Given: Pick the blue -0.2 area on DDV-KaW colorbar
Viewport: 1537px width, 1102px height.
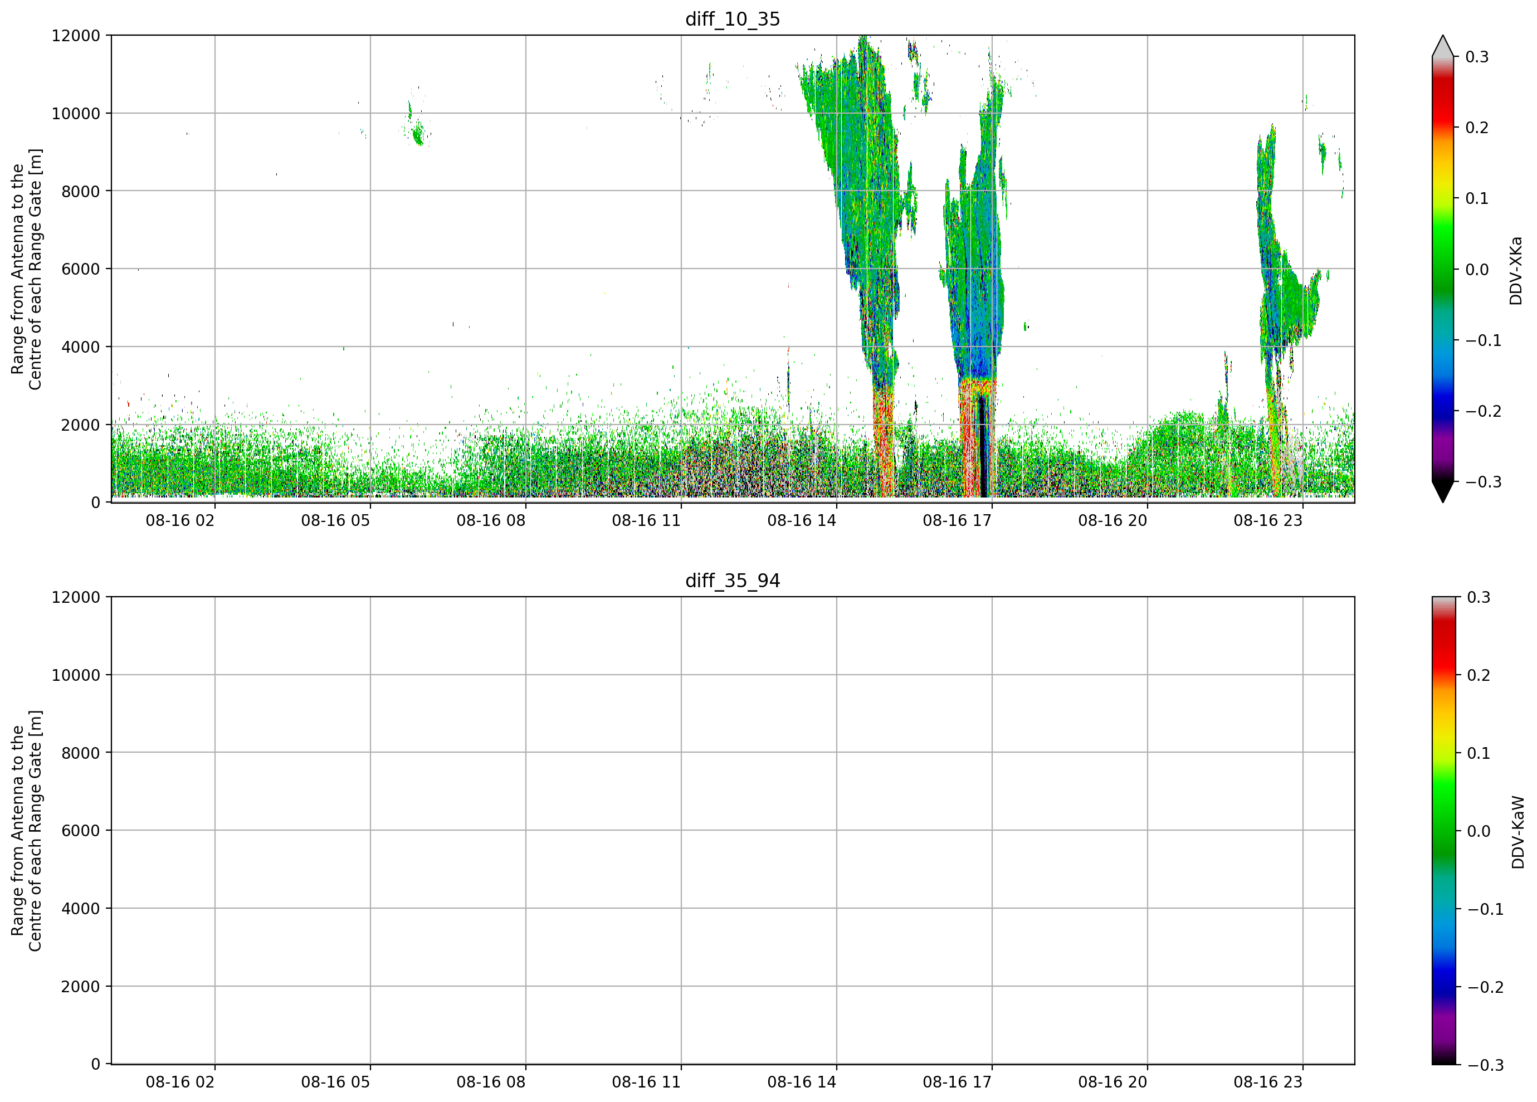Looking at the screenshot, I should coord(1443,987).
